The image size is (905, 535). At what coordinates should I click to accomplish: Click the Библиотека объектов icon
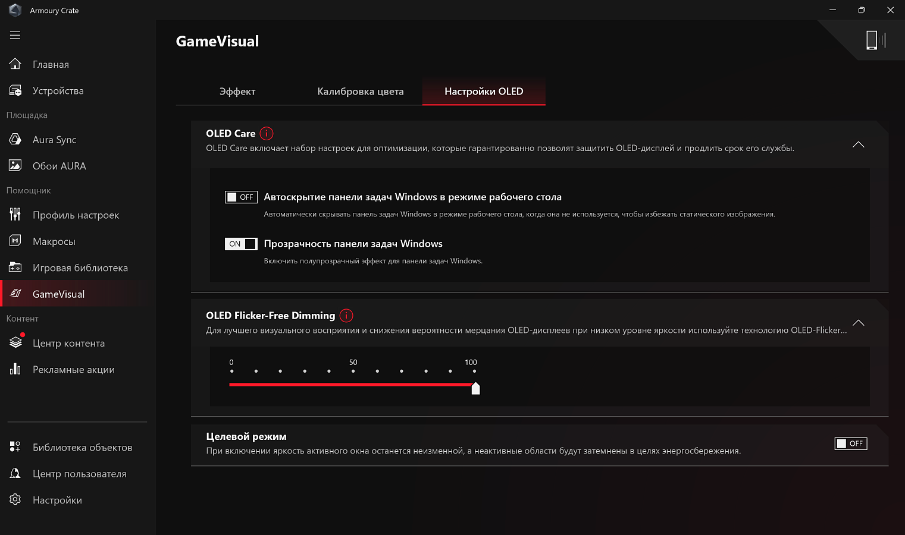click(15, 447)
